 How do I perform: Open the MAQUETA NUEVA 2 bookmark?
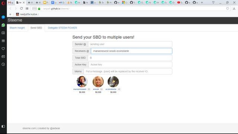click(28, 14)
